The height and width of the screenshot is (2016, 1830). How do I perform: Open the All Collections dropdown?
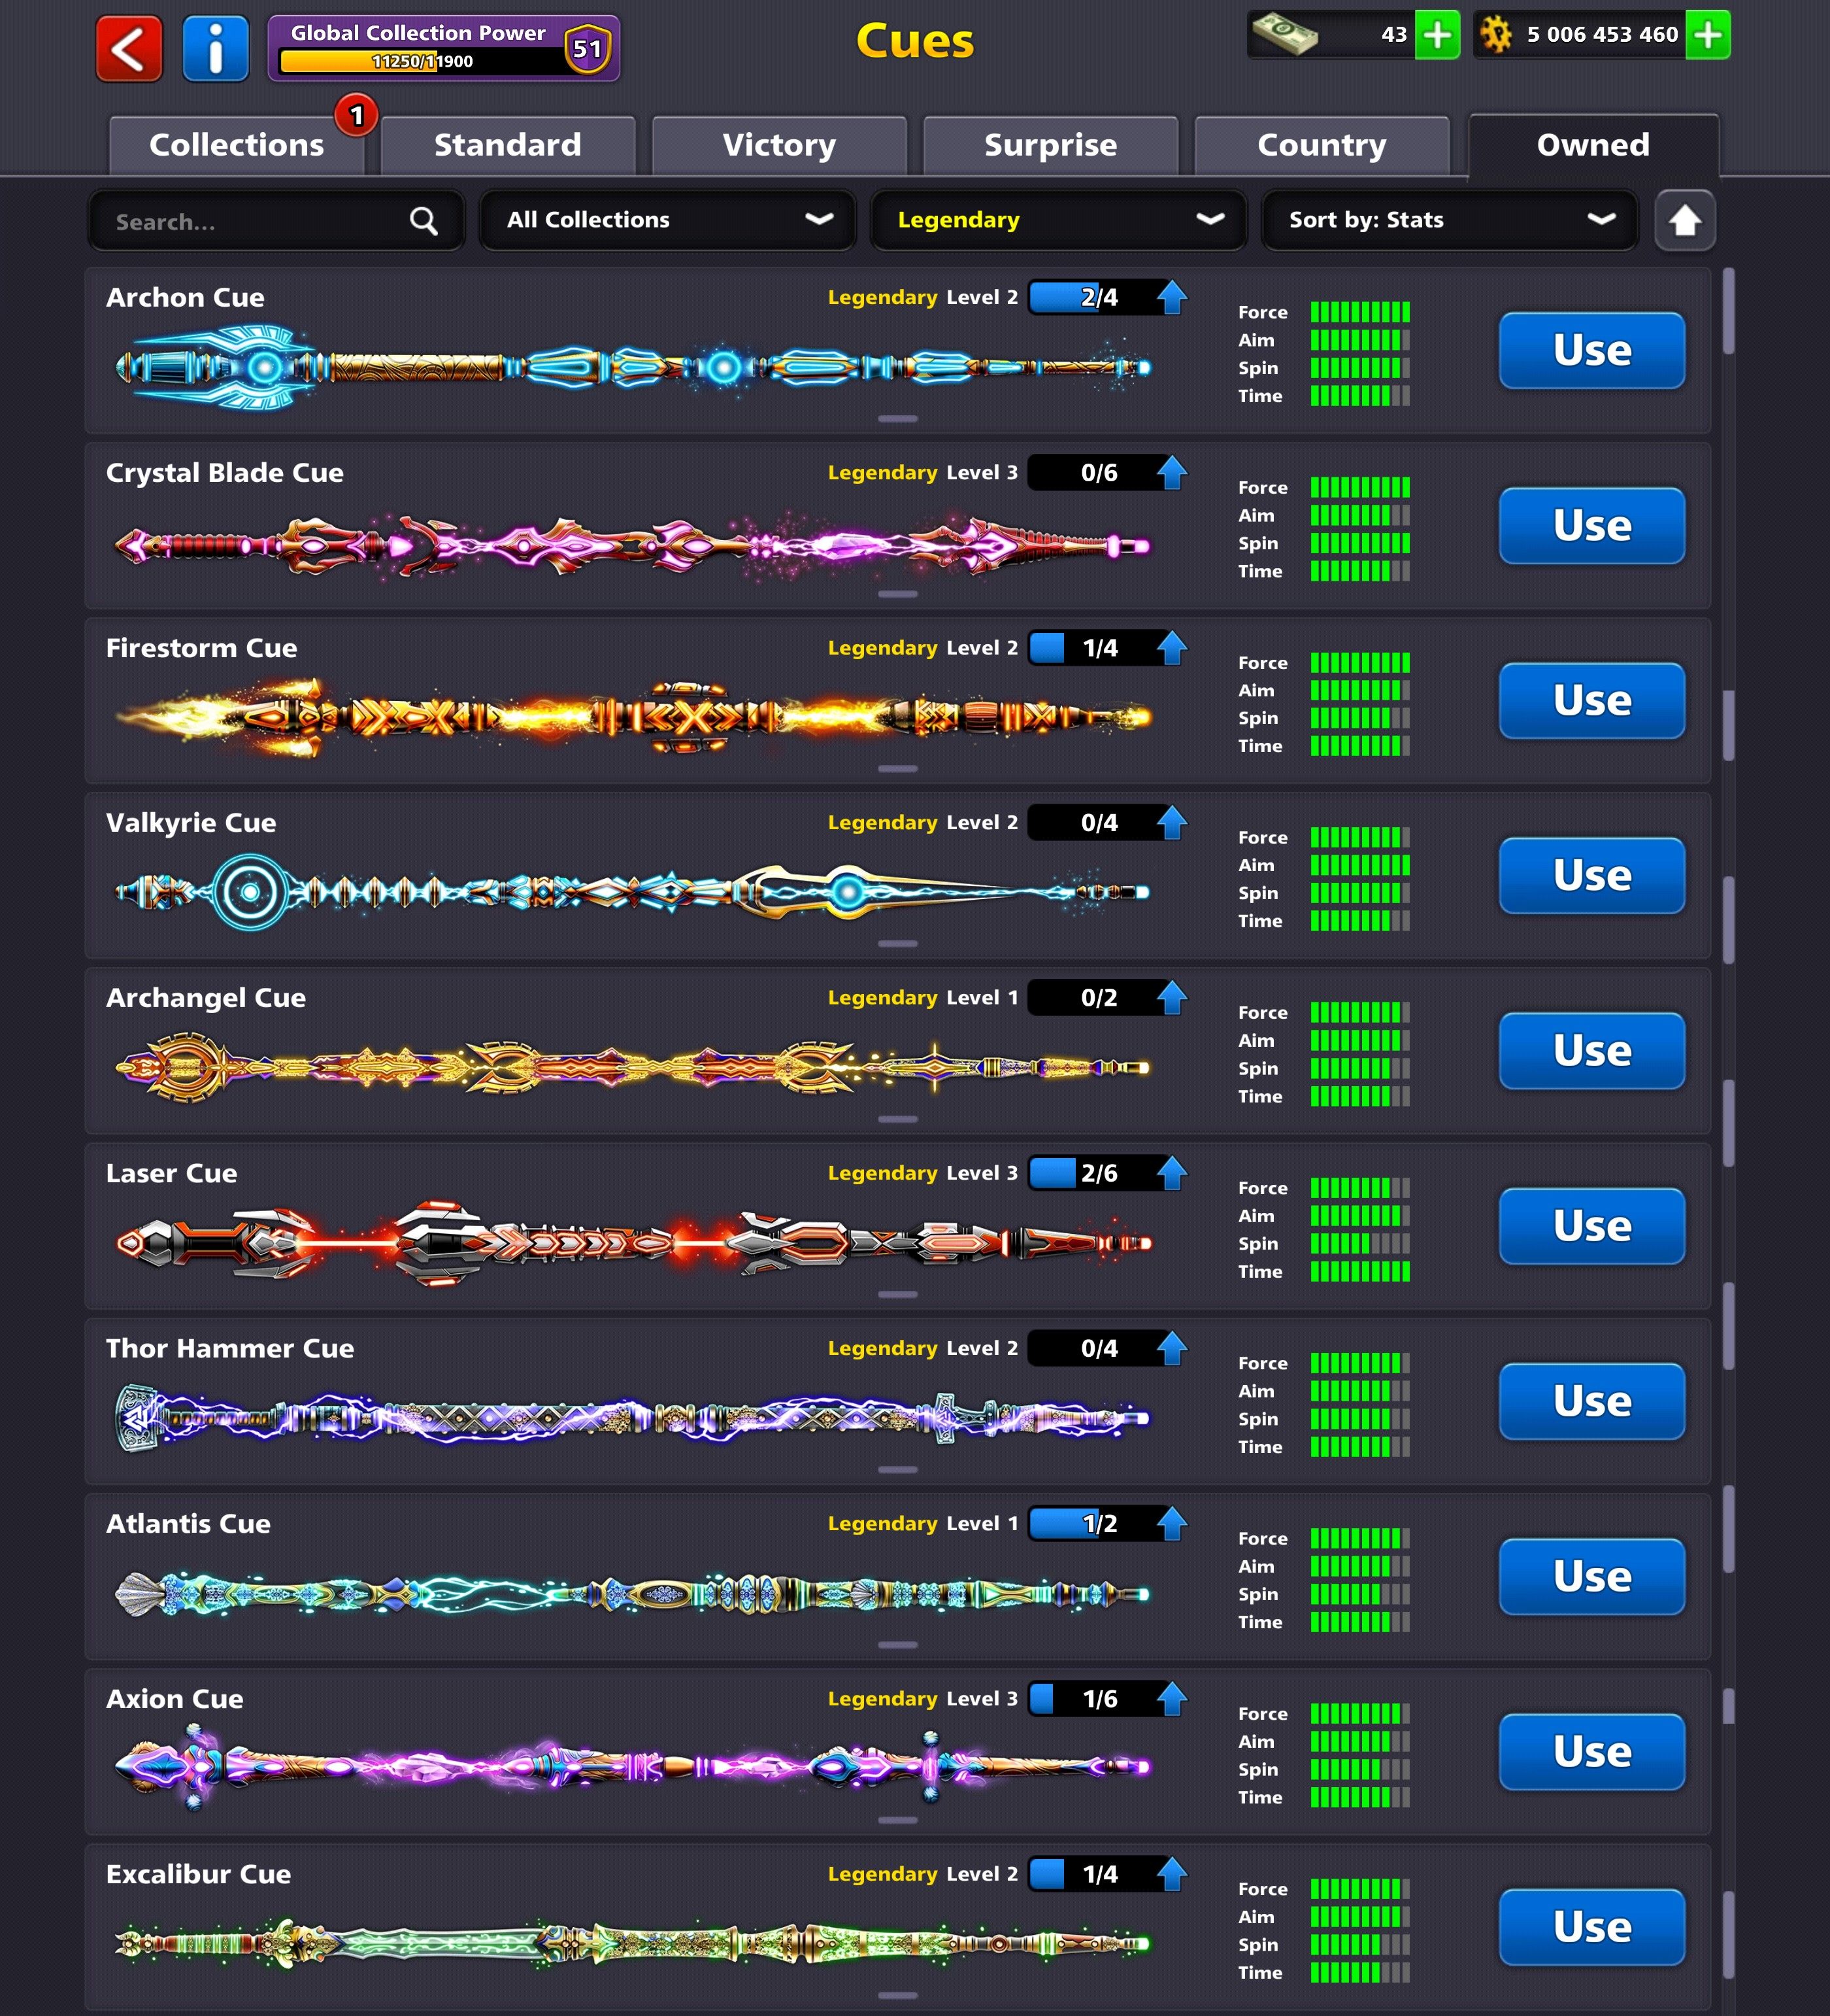(x=668, y=220)
